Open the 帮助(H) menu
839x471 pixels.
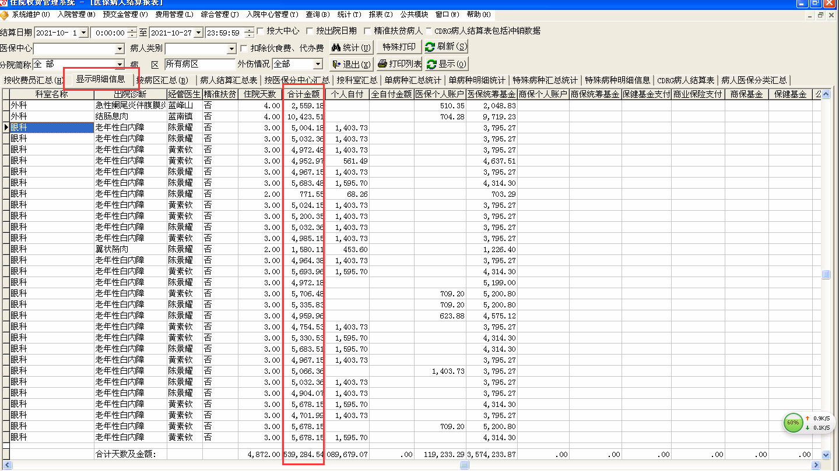click(x=479, y=15)
